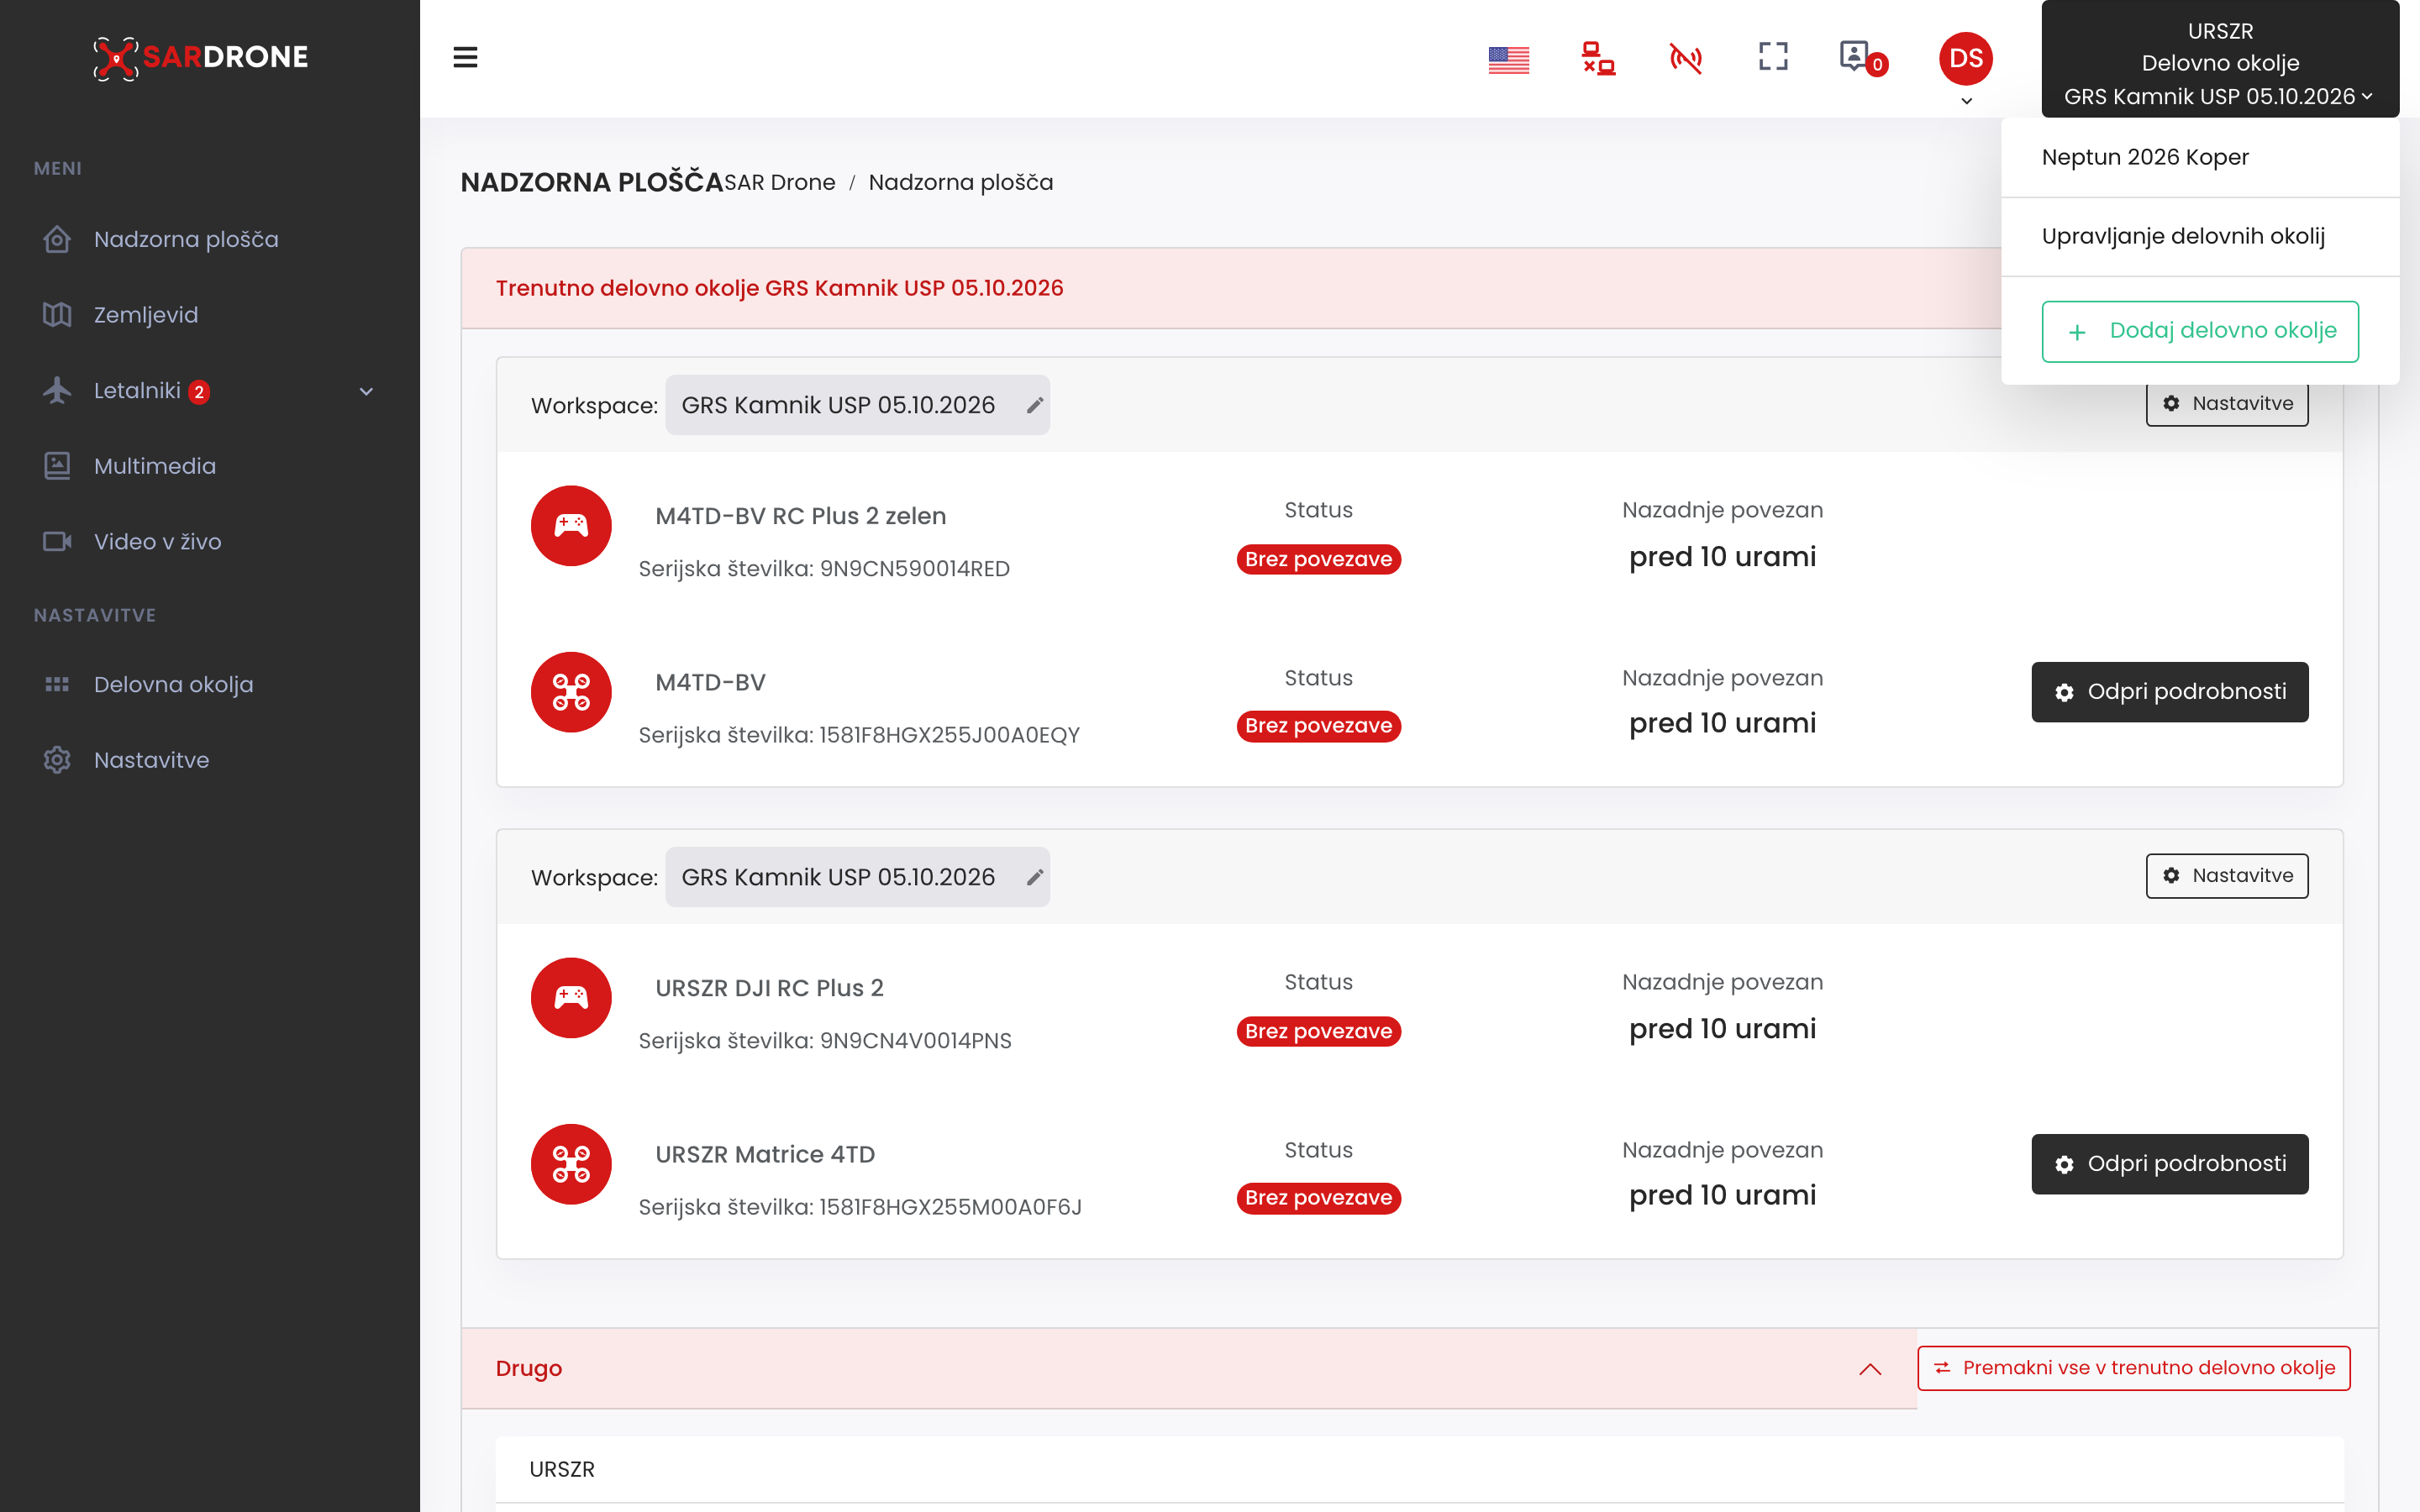Click the URSZR row under Drugo
2420x1512 pixels.
(1420, 1469)
